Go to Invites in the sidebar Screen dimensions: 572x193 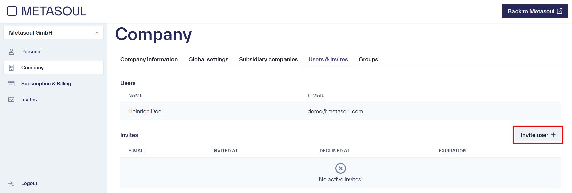coord(53,100)
